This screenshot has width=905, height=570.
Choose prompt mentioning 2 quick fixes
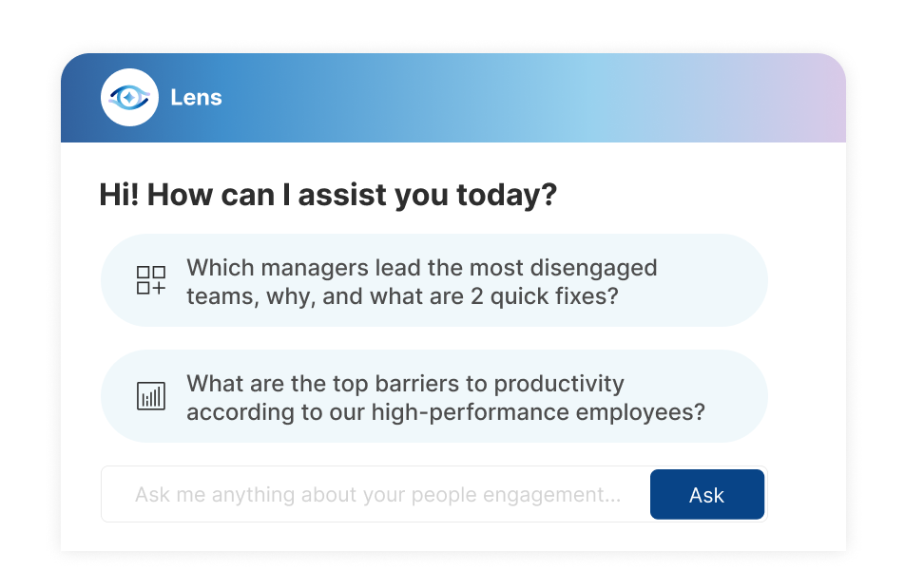pyautogui.click(x=434, y=280)
